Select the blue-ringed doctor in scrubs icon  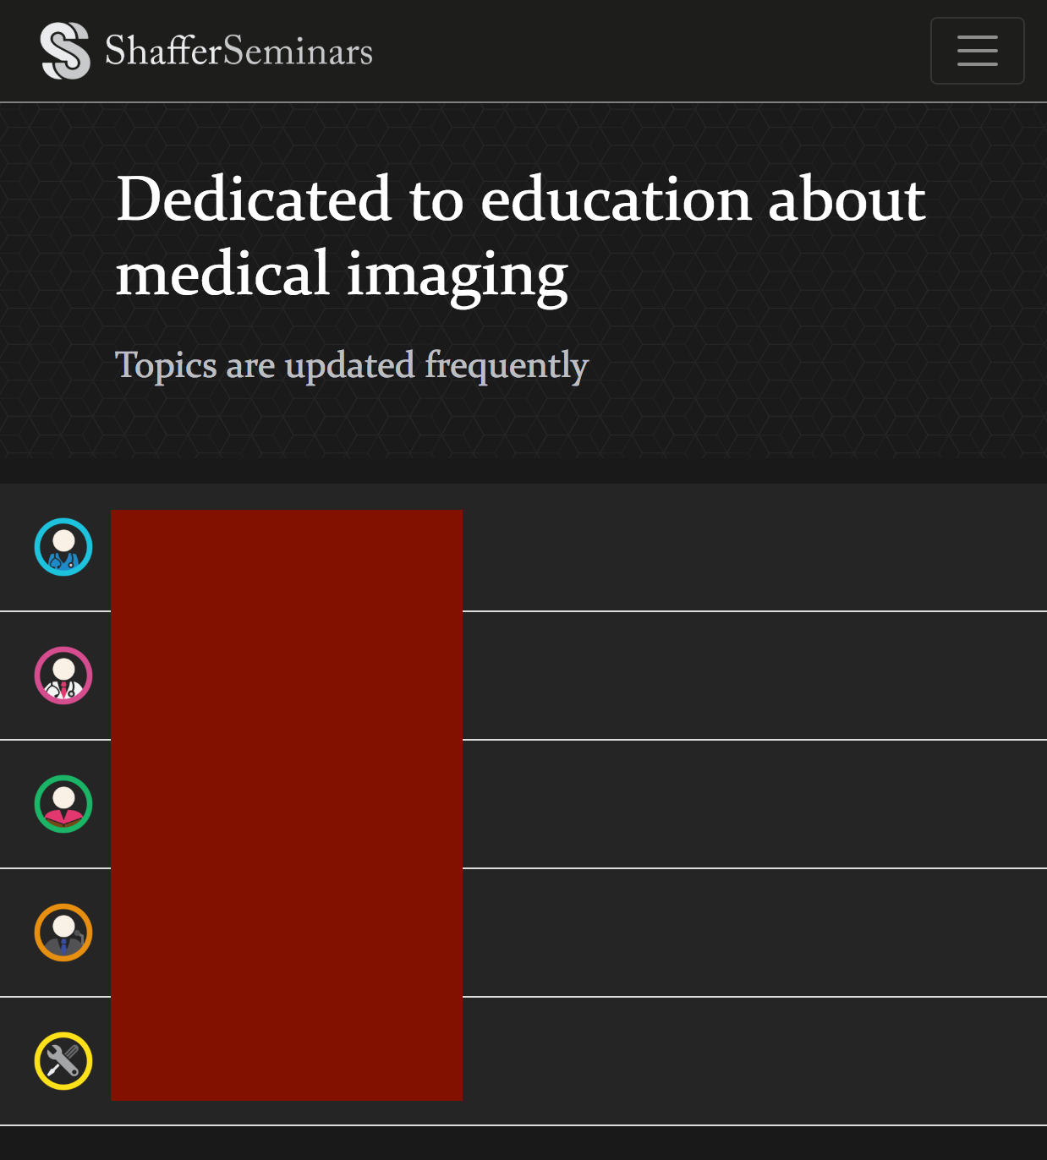coord(63,547)
